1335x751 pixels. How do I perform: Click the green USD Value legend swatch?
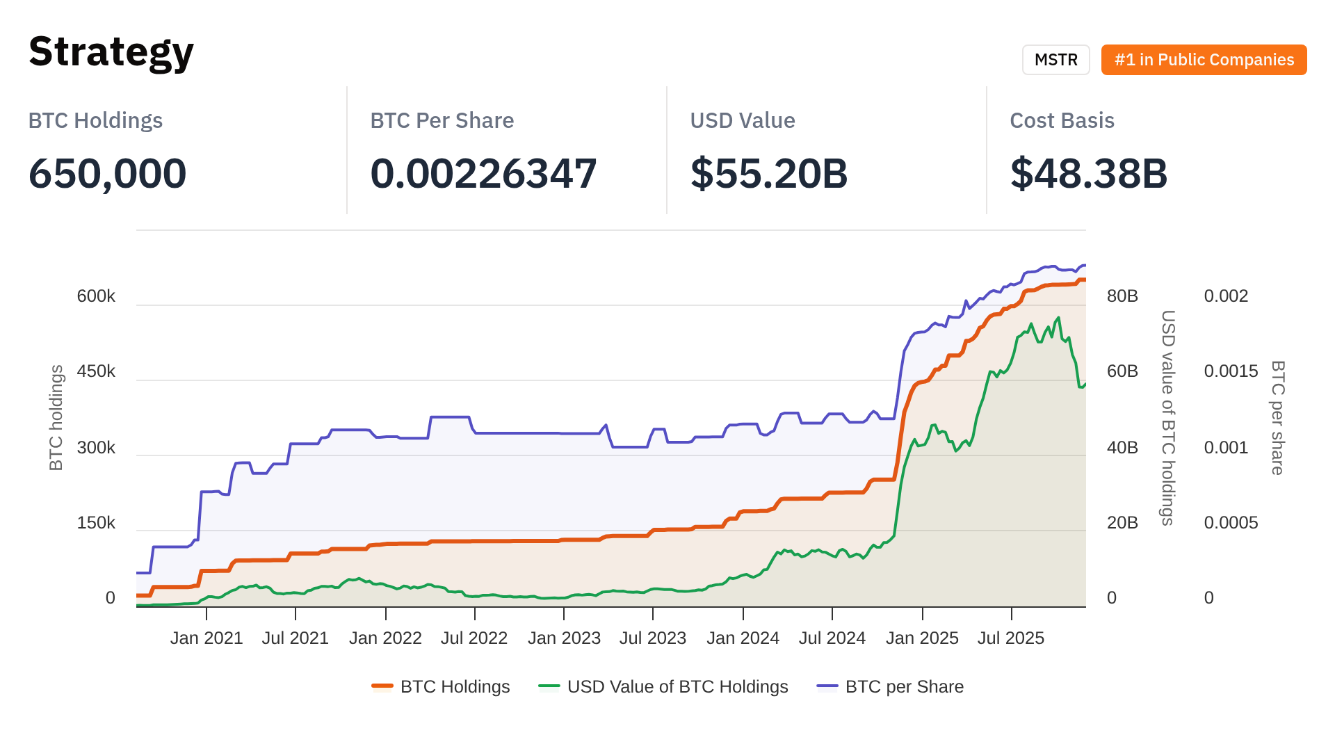click(549, 686)
